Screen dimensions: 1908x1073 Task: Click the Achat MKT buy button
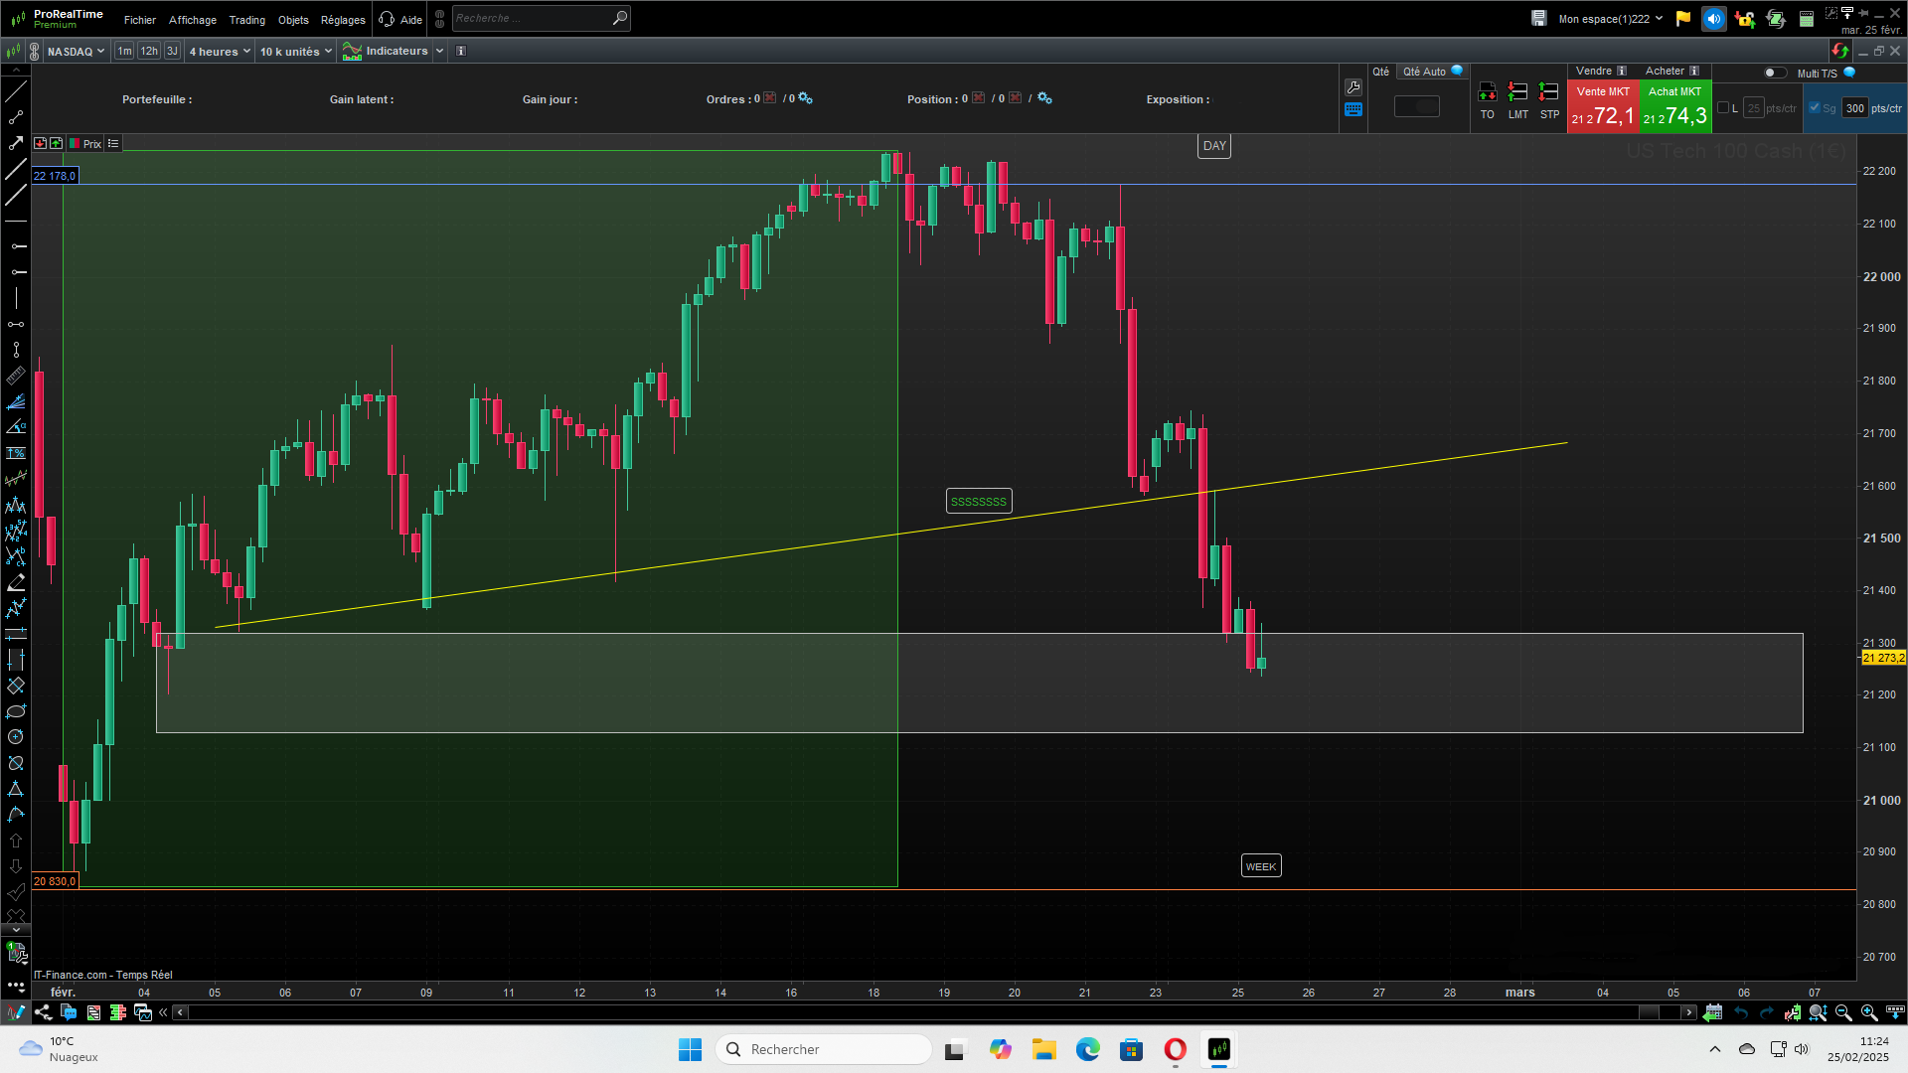[x=1674, y=106]
